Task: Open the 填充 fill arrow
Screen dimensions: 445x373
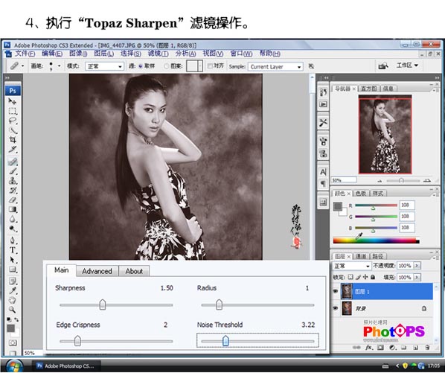Action: pos(417,278)
